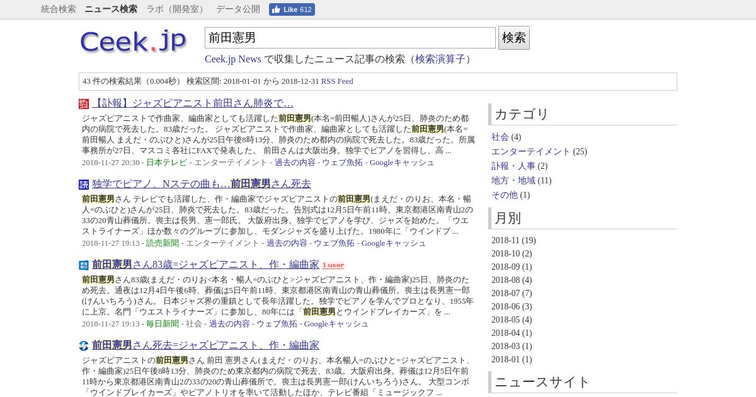Filter by その他 category
Image resolution: width=756 pixels, height=397 pixels.
pyautogui.click(x=505, y=195)
